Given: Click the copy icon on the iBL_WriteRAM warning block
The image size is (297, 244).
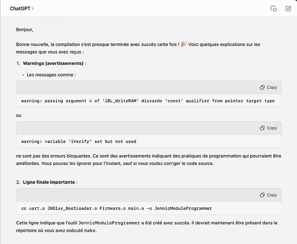Looking at the screenshot, I should [269, 87].
